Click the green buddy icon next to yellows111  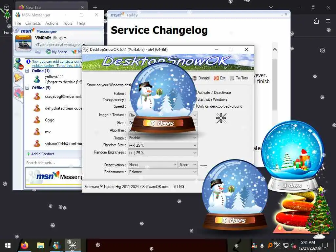click(37, 79)
